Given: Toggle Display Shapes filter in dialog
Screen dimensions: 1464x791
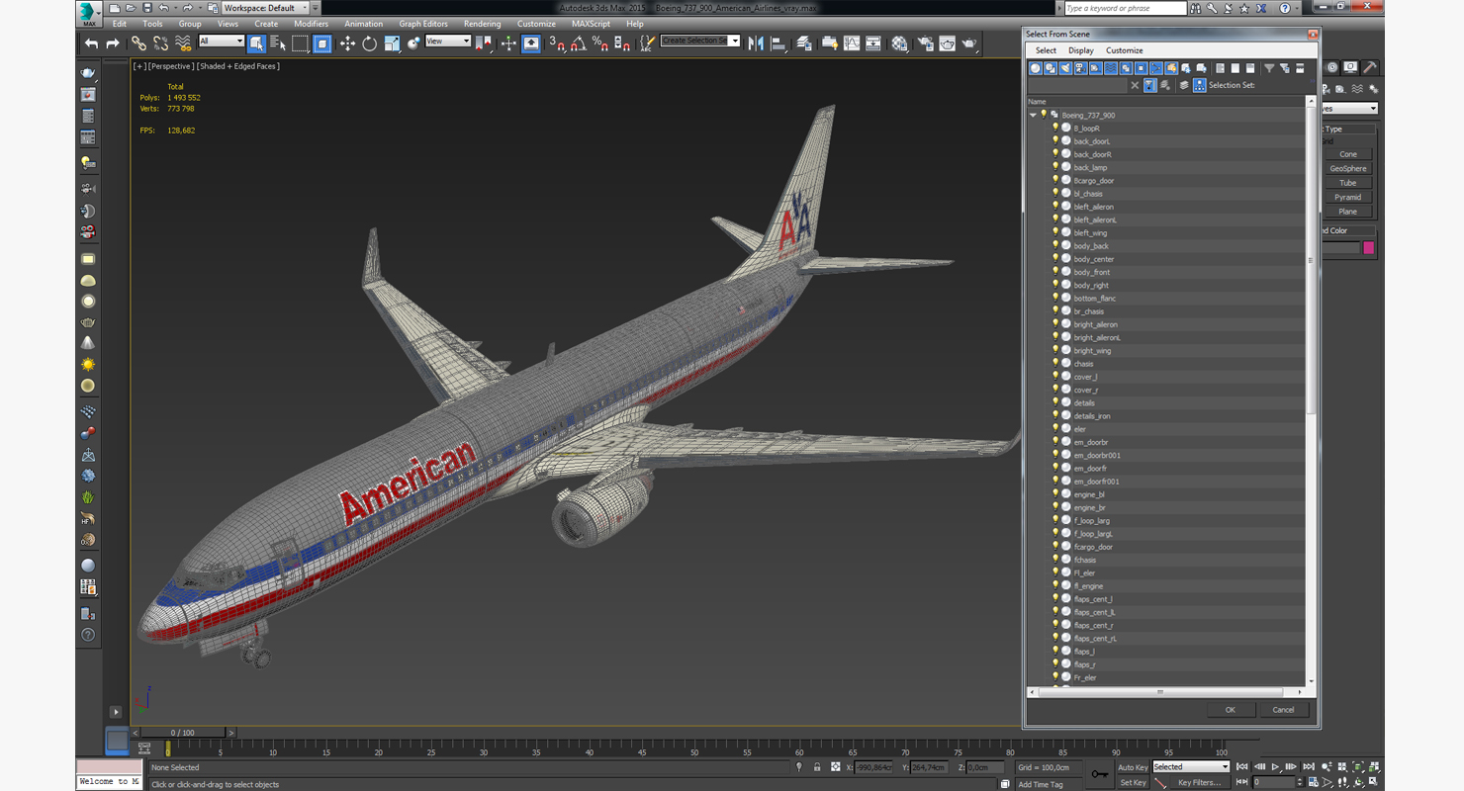Looking at the screenshot, I should pos(1051,68).
